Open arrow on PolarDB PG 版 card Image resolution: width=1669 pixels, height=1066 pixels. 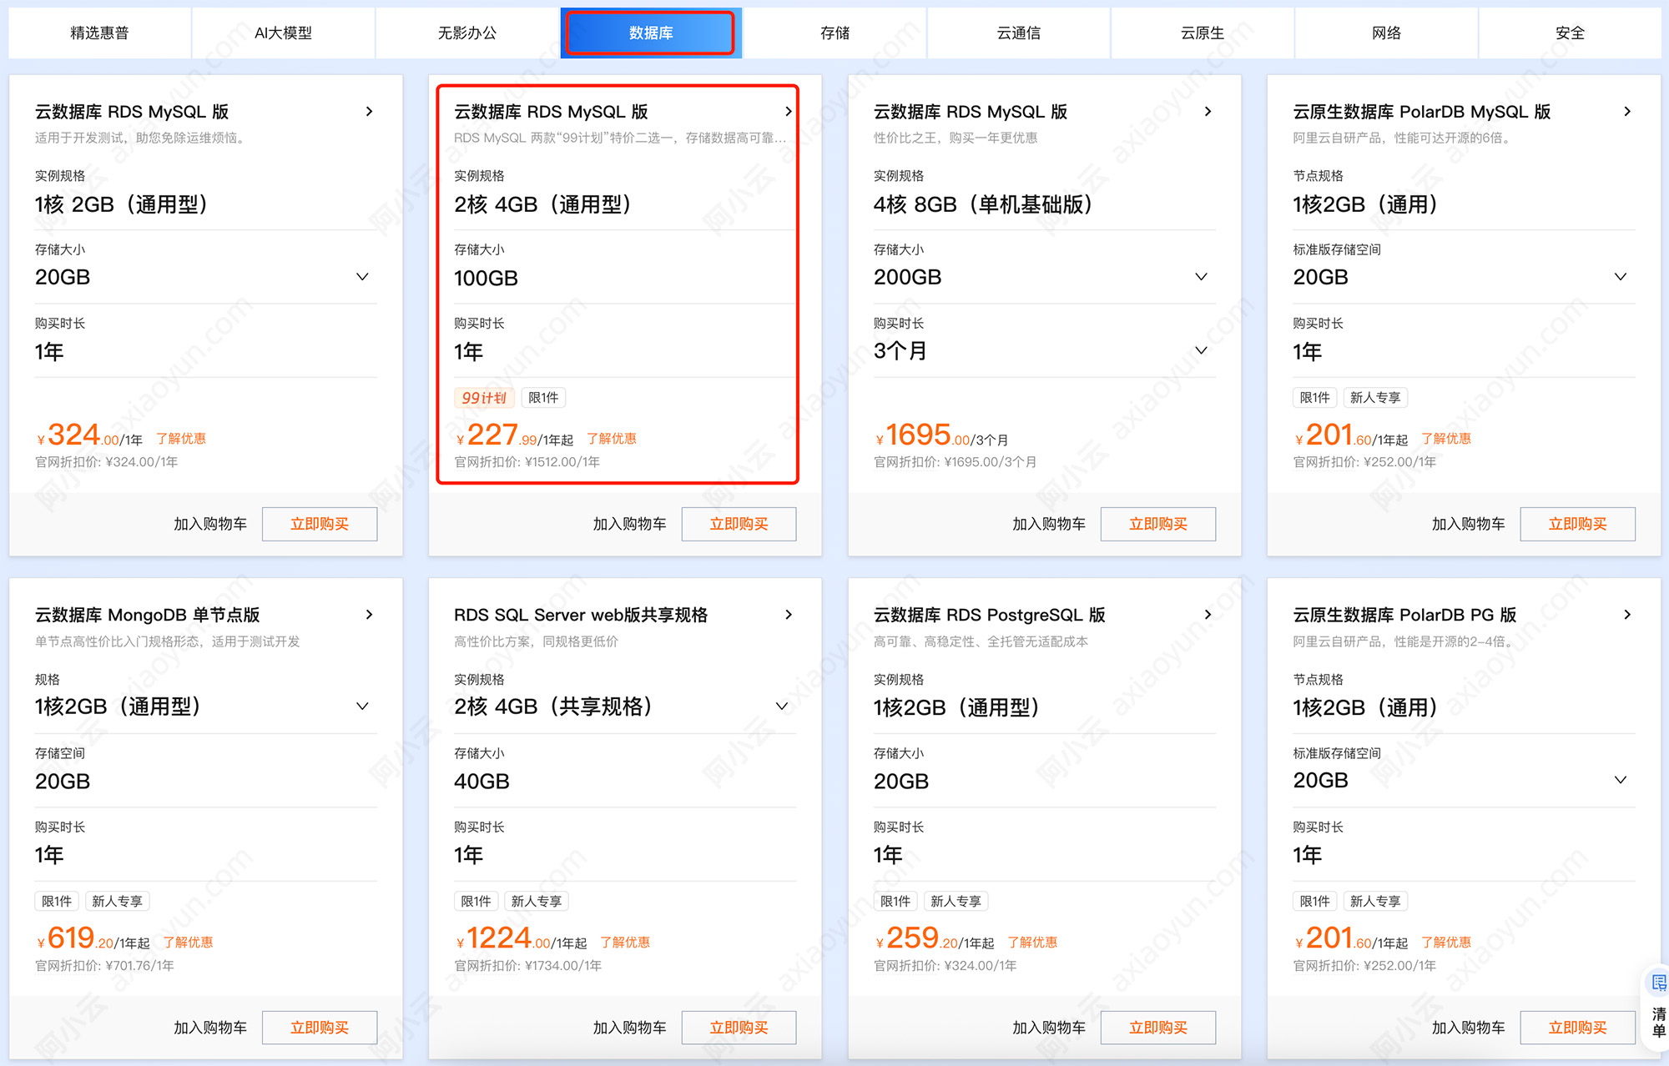1626,614
